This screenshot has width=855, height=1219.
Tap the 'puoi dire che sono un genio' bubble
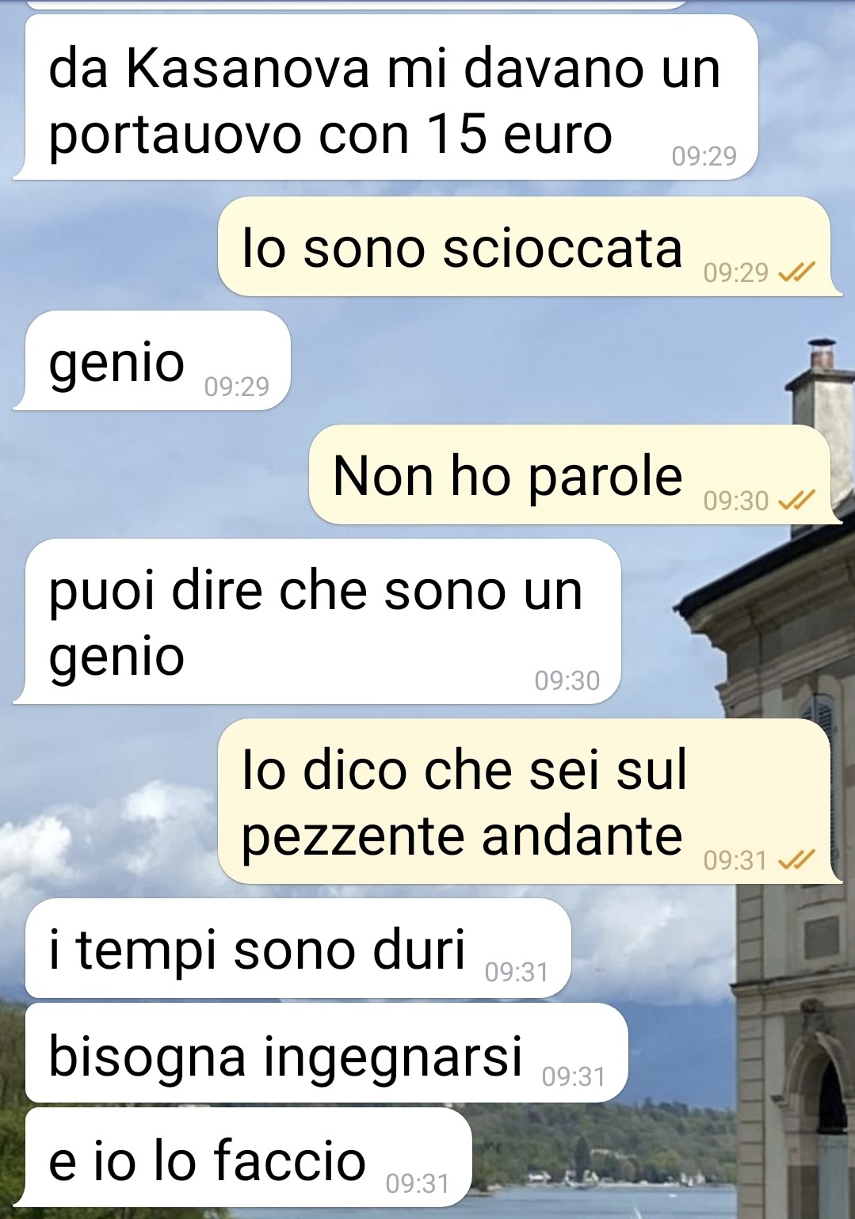coord(317,621)
